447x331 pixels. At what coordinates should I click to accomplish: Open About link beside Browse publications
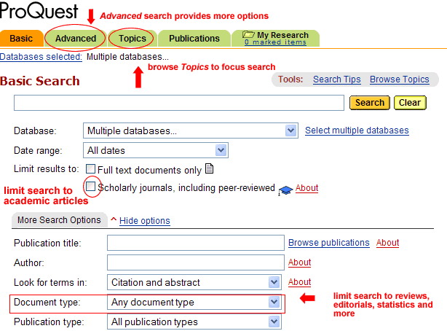pyautogui.click(x=387, y=243)
